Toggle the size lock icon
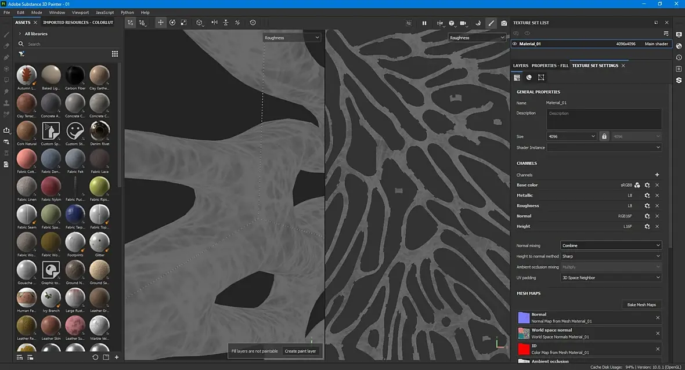The width and height of the screenshot is (685, 370). point(604,136)
